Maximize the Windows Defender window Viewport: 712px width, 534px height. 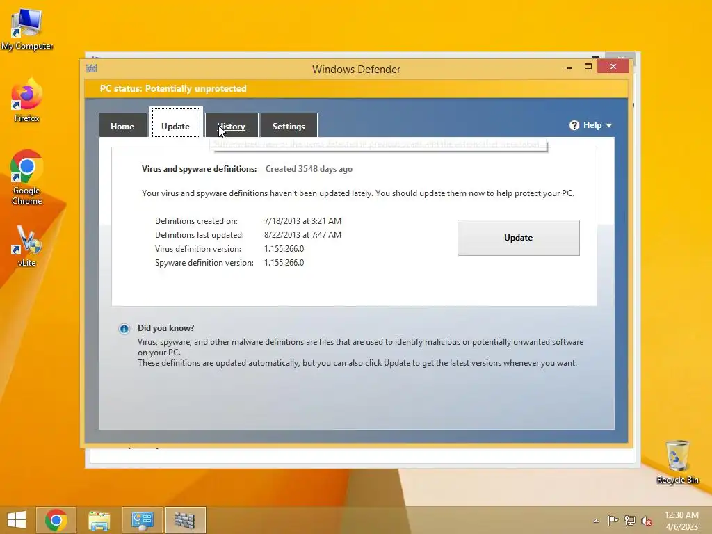click(588, 67)
